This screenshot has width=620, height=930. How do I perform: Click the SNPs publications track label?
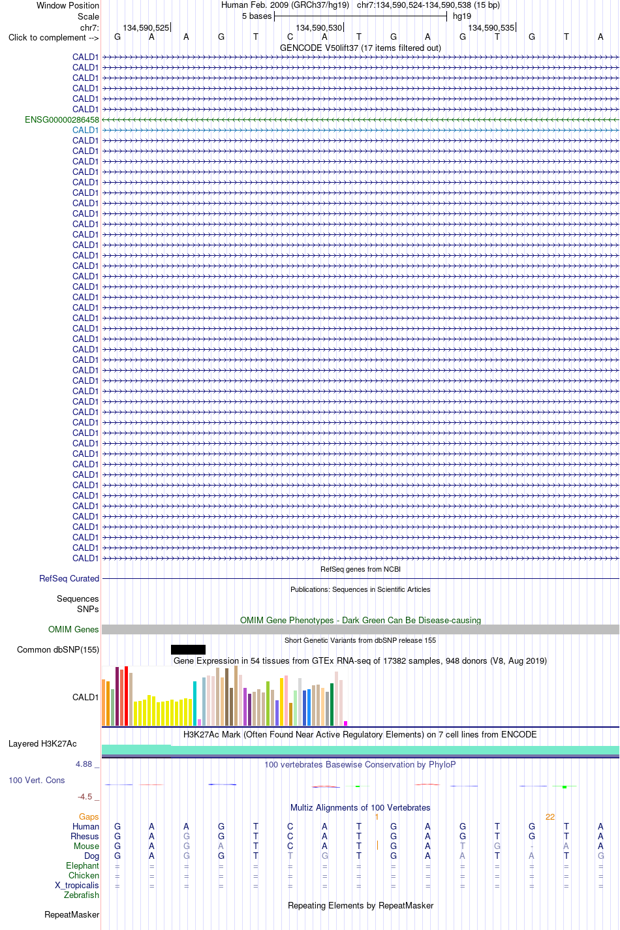[87, 609]
